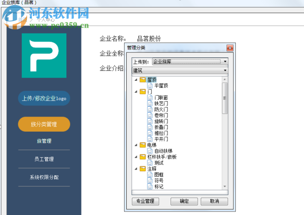Select 折叠门 in the tree
This screenshot has height=215, width=304.
click(161, 127)
